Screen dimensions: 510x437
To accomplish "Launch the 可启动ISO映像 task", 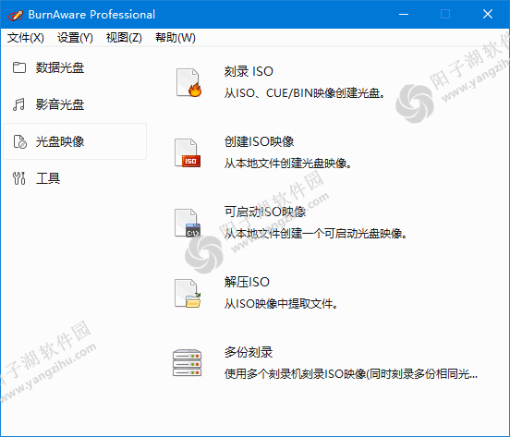I will point(265,212).
